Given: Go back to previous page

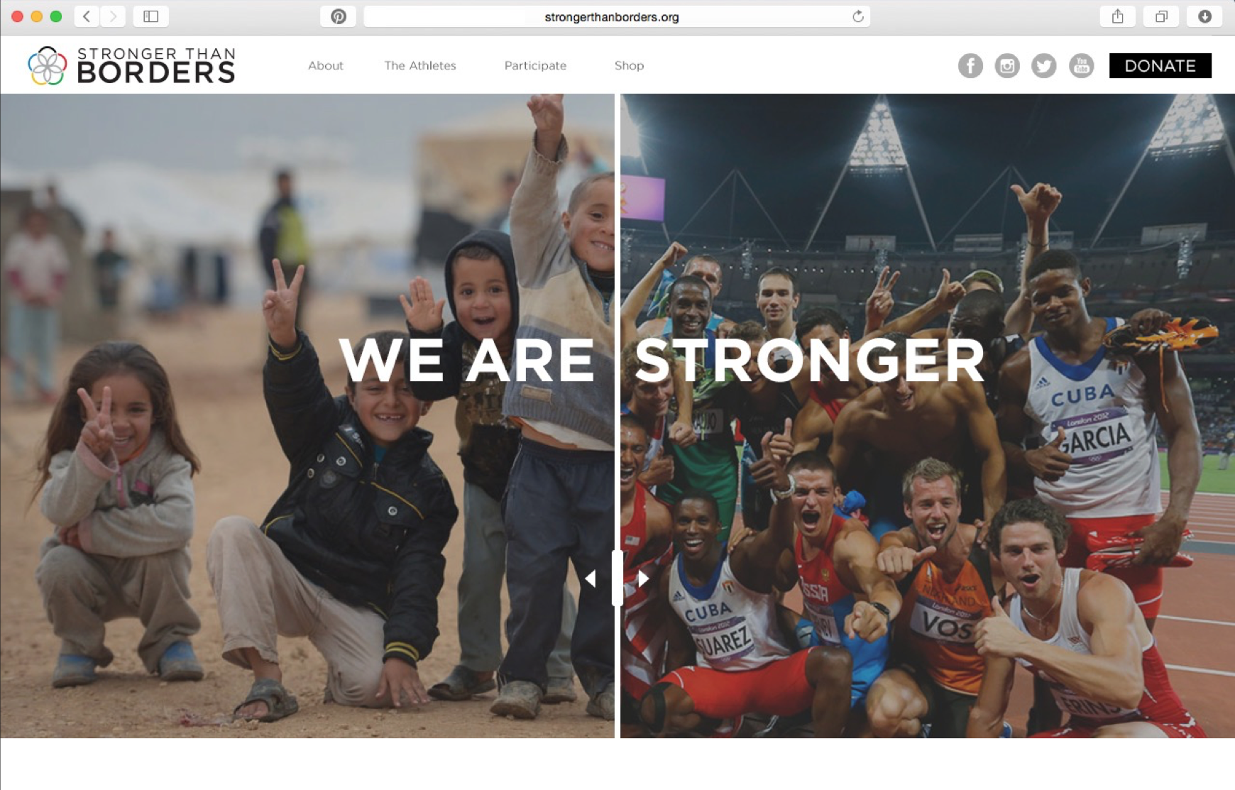Looking at the screenshot, I should (x=87, y=16).
